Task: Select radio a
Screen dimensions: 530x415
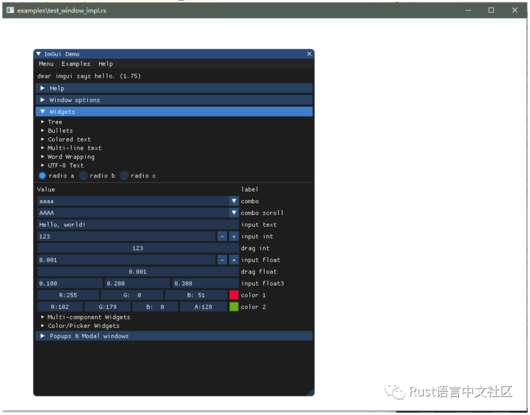Action: 42,175
